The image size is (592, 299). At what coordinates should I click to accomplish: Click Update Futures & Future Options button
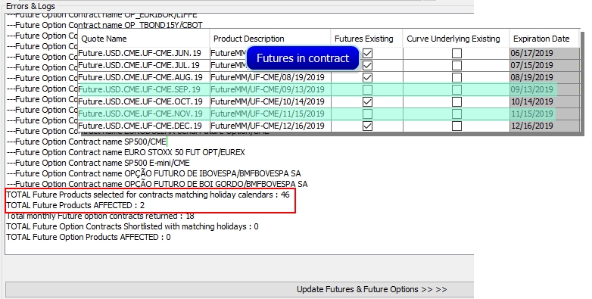coord(239,290)
